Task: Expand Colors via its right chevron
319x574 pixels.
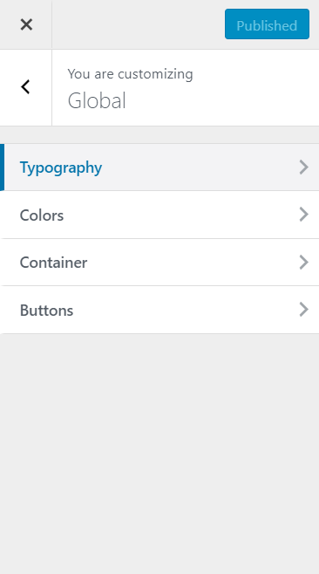Action: pos(303,215)
